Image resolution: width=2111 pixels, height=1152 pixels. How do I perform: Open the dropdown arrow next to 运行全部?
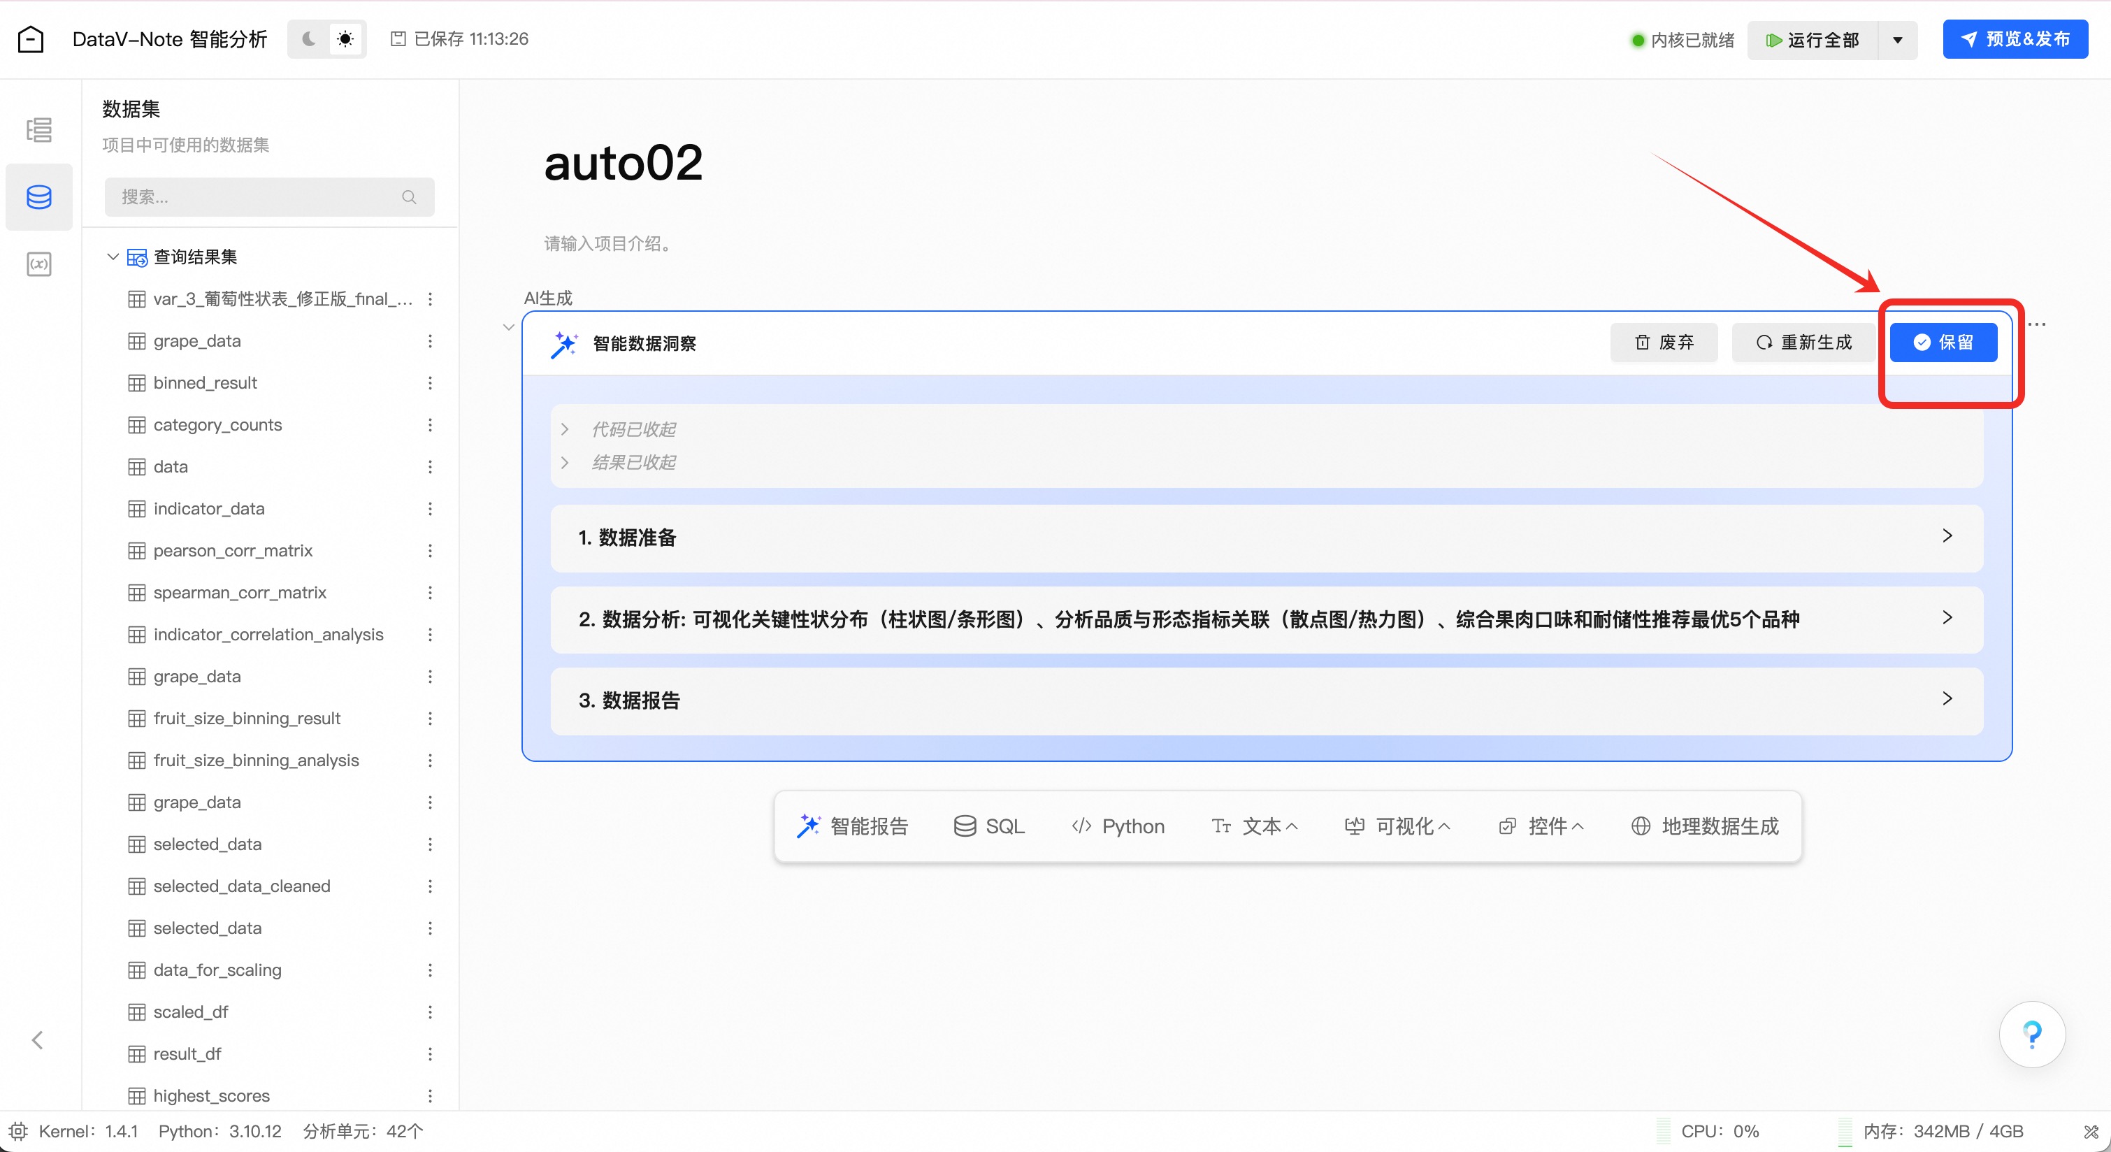tap(1897, 40)
